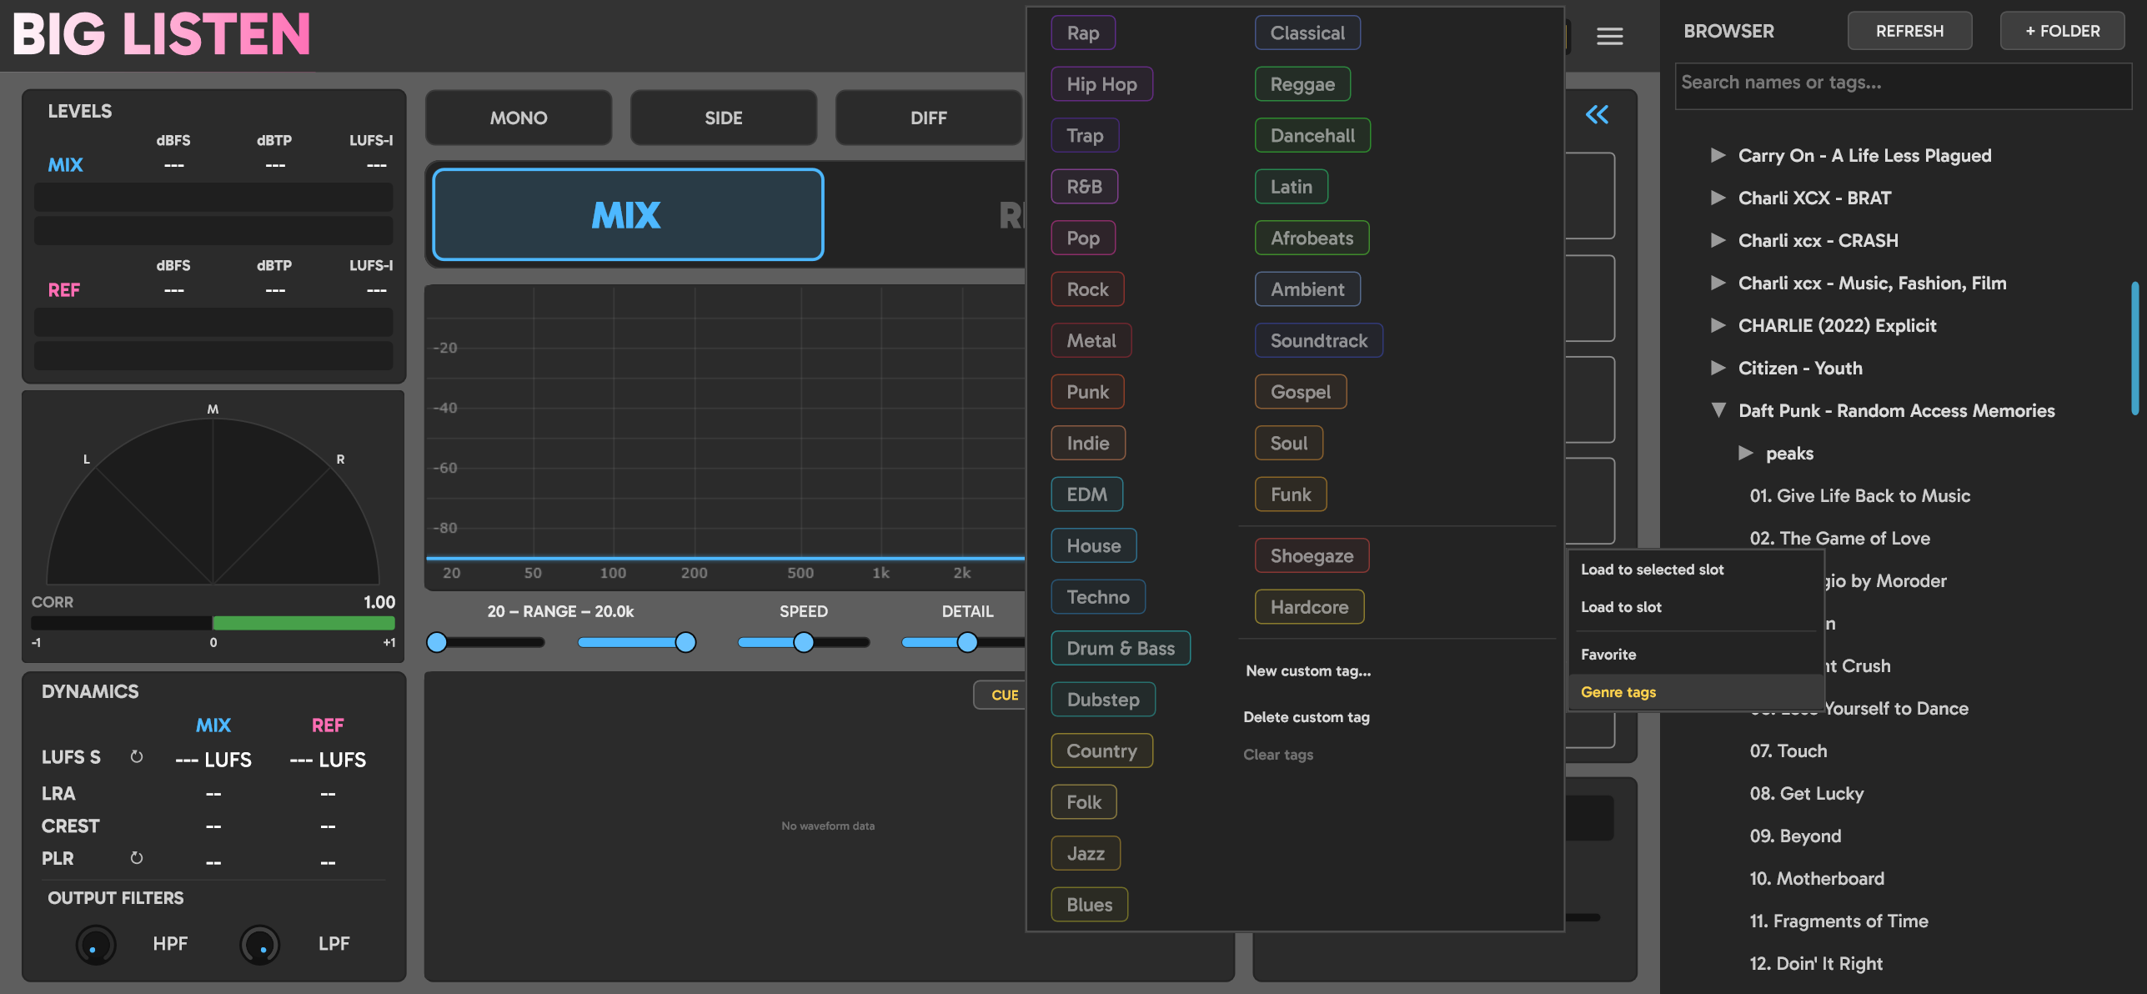Collapse panel with double chevron icon
2147x994 pixels.
click(x=1597, y=114)
